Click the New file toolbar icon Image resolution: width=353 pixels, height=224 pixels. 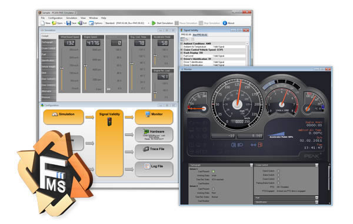pos(42,23)
